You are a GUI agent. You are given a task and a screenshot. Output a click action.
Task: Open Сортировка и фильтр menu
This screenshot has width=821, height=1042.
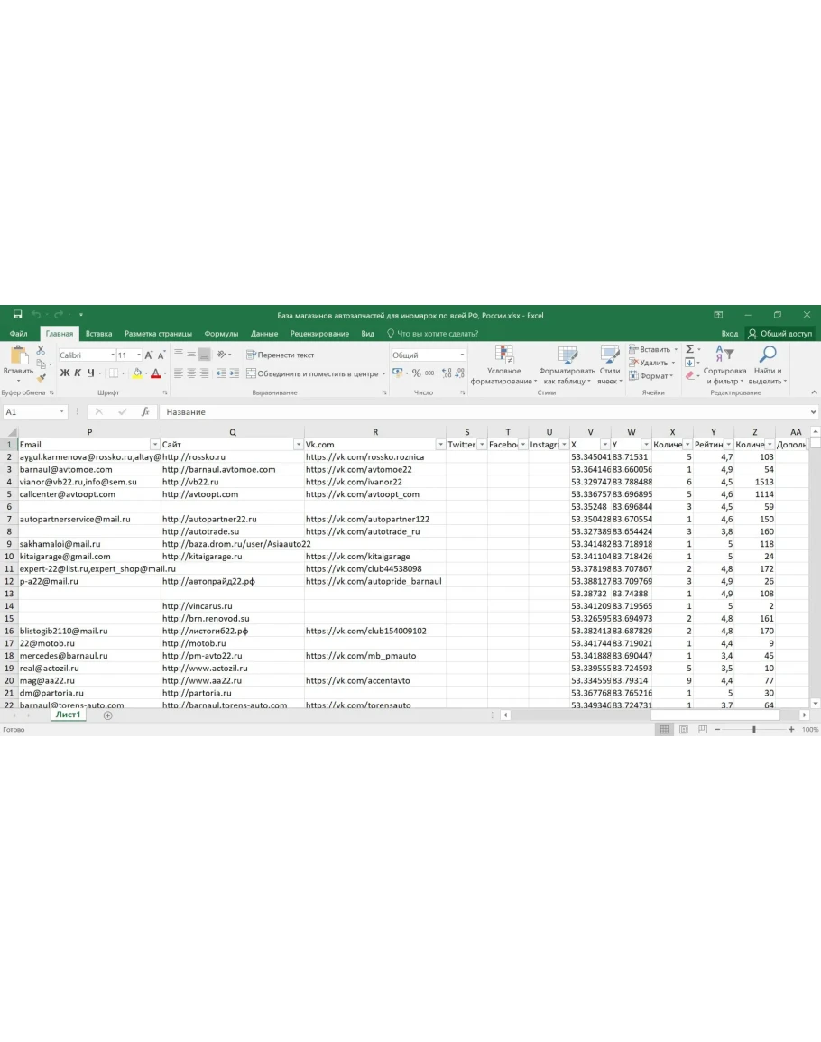724,364
